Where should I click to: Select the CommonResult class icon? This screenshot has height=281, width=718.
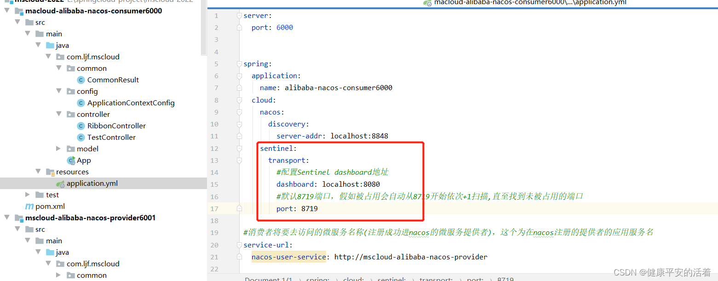pyautogui.click(x=80, y=80)
